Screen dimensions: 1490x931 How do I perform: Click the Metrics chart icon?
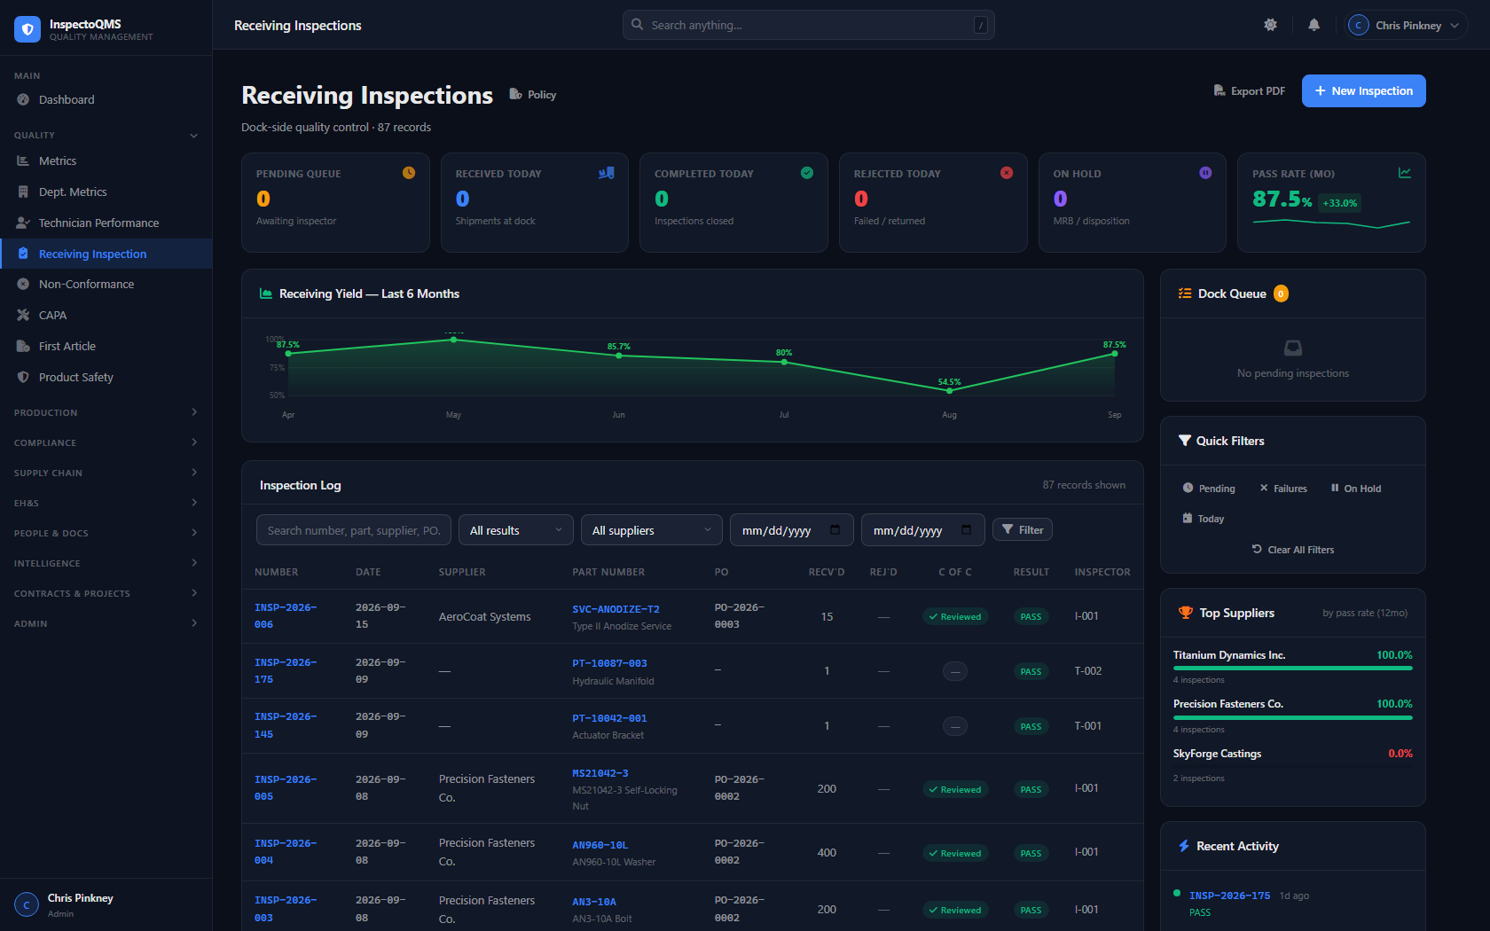[x=23, y=160]
